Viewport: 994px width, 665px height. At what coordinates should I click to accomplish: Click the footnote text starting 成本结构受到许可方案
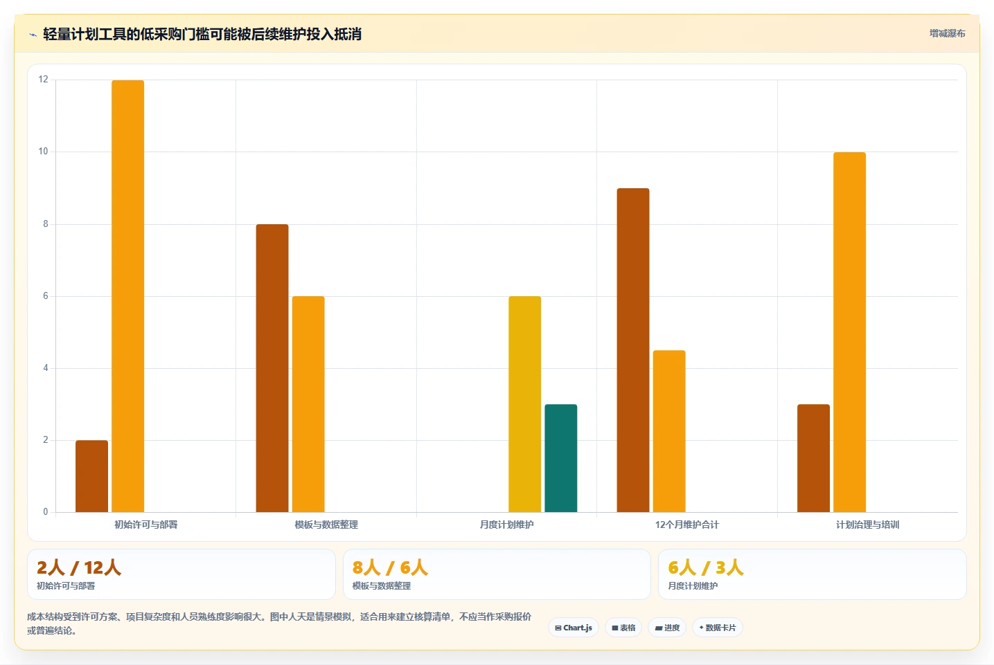279,623
